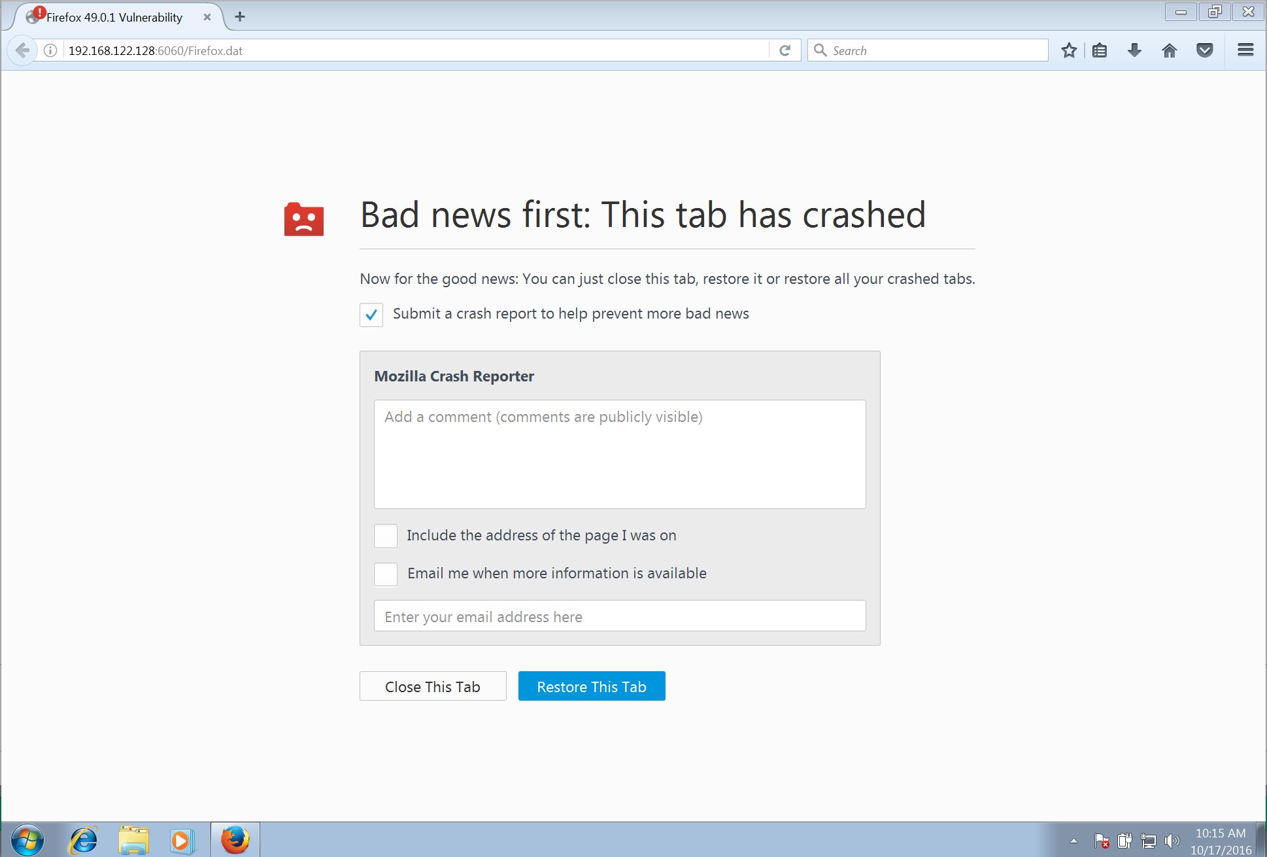The width and height of the screenshot is (1267, 857).
Task: Click the Restore This Tab button
Action: (x=592, y=686)
